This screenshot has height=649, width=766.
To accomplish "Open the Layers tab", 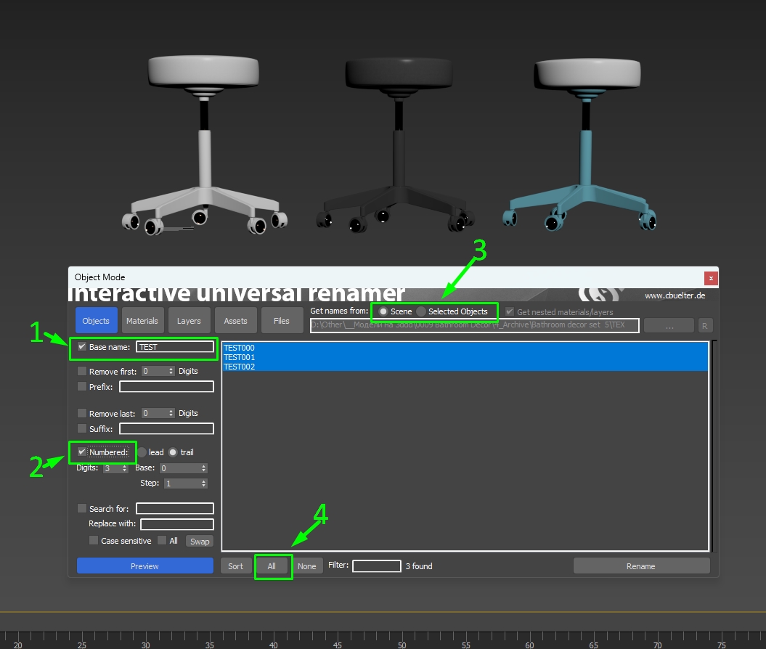I will [x=189, y=321].
